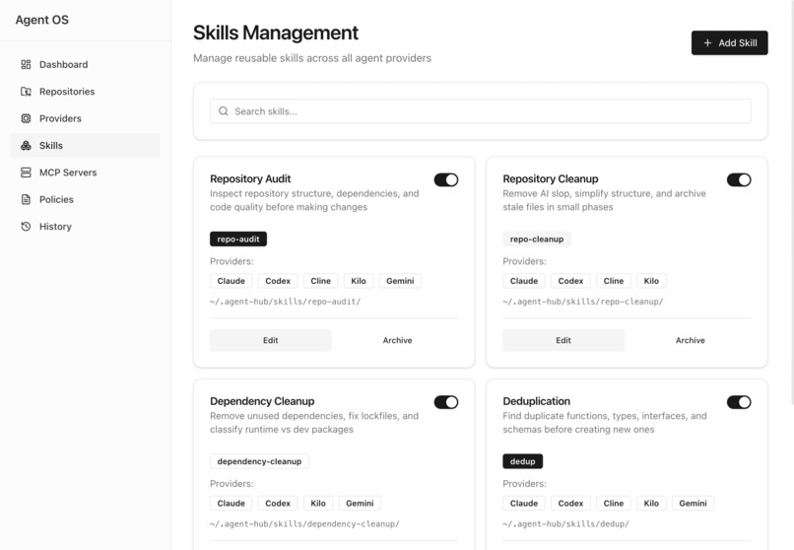Disable the Repository Audit skill toggle
The width and height of the screenshot is (794, 550).
point(446,179)
